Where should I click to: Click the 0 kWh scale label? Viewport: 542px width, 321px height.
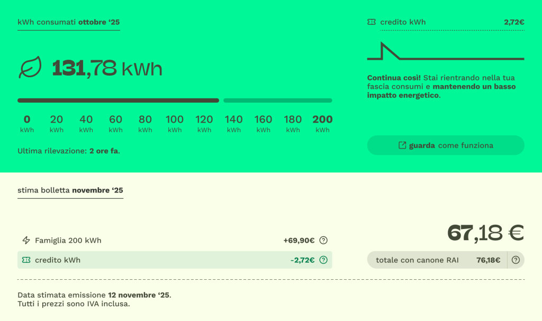(27, 124)
